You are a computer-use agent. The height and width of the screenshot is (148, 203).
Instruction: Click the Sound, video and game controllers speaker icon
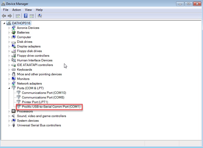13,116
